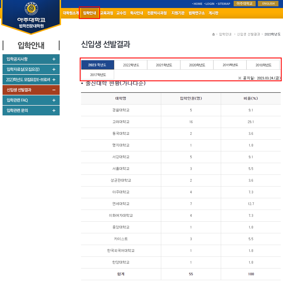The image size is (283, 283).
Task: Expand 입학공지사항 with its plus icon
Action: coord(54,59)
